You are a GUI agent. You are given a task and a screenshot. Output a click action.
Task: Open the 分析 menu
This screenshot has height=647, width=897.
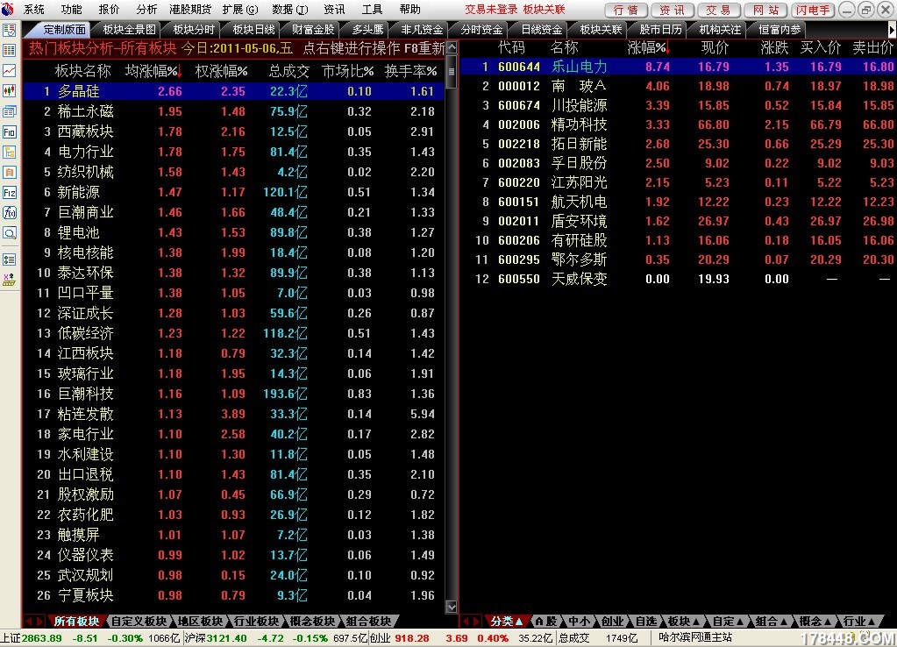click(x=147, y=10)
